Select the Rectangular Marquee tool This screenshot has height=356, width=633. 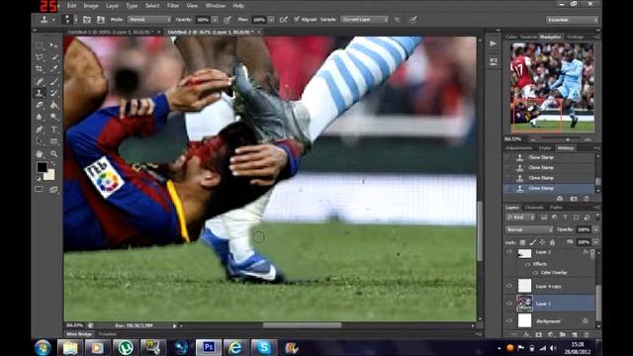coord(40,44)
